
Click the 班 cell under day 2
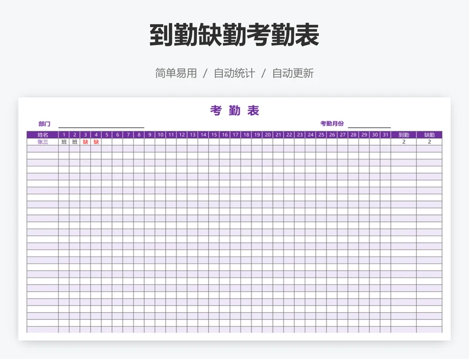(74, 142)
